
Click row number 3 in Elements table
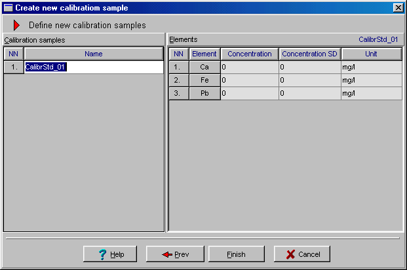point(179,93)
